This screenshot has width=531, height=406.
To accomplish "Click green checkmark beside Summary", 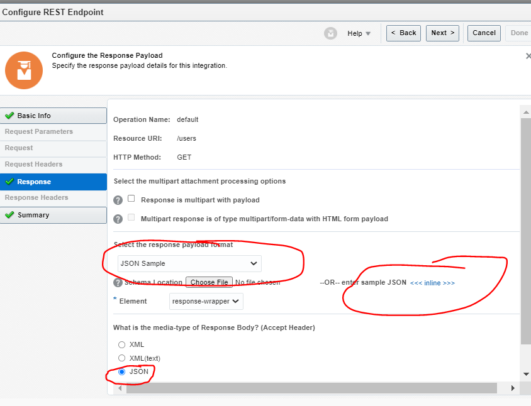I will 9,215.
